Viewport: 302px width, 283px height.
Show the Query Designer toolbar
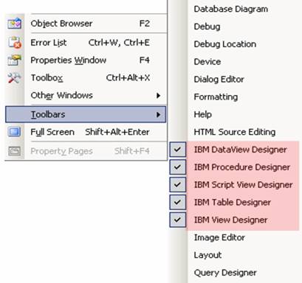[x=225, y=273]
